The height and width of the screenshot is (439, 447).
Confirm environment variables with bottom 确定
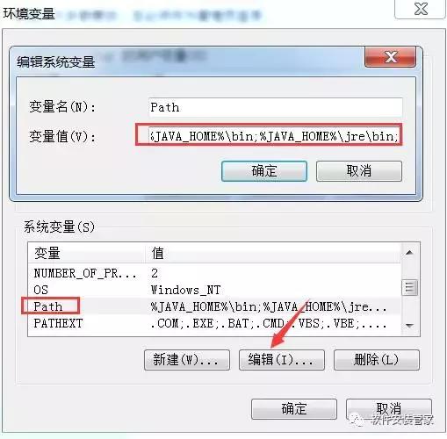tap(294, 409)
